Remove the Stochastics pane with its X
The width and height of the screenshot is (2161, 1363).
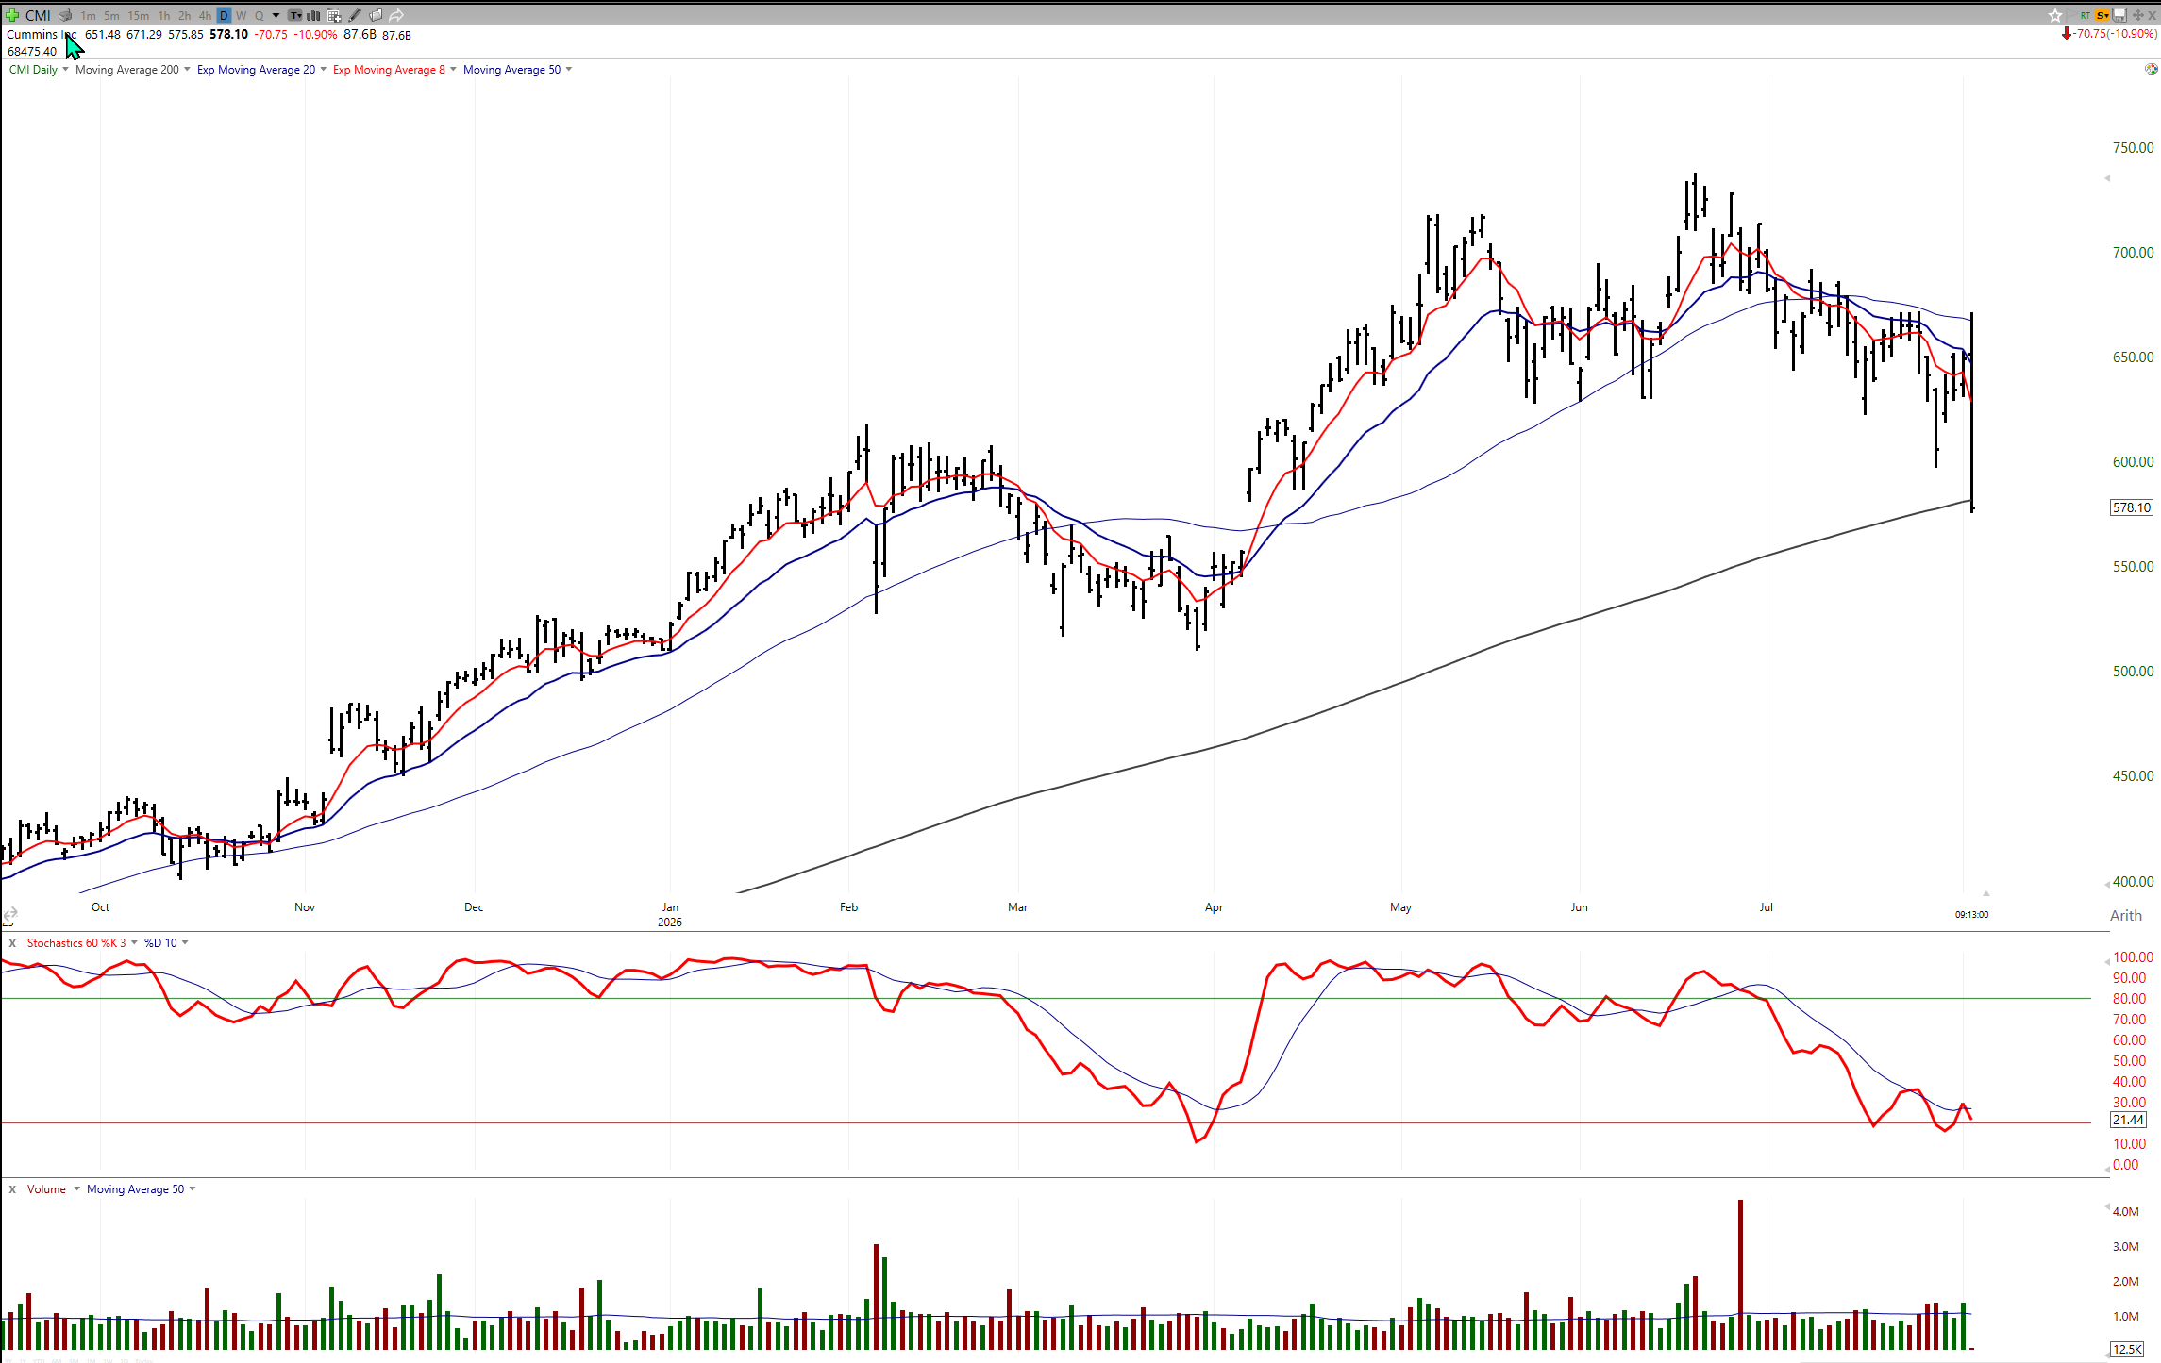point(12,942)
